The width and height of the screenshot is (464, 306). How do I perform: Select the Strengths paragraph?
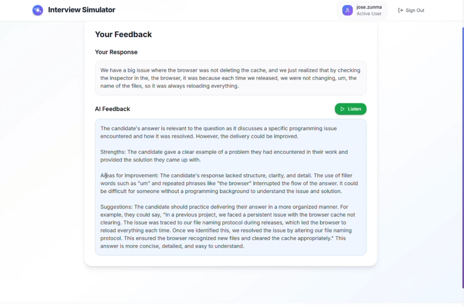[224, 156]
